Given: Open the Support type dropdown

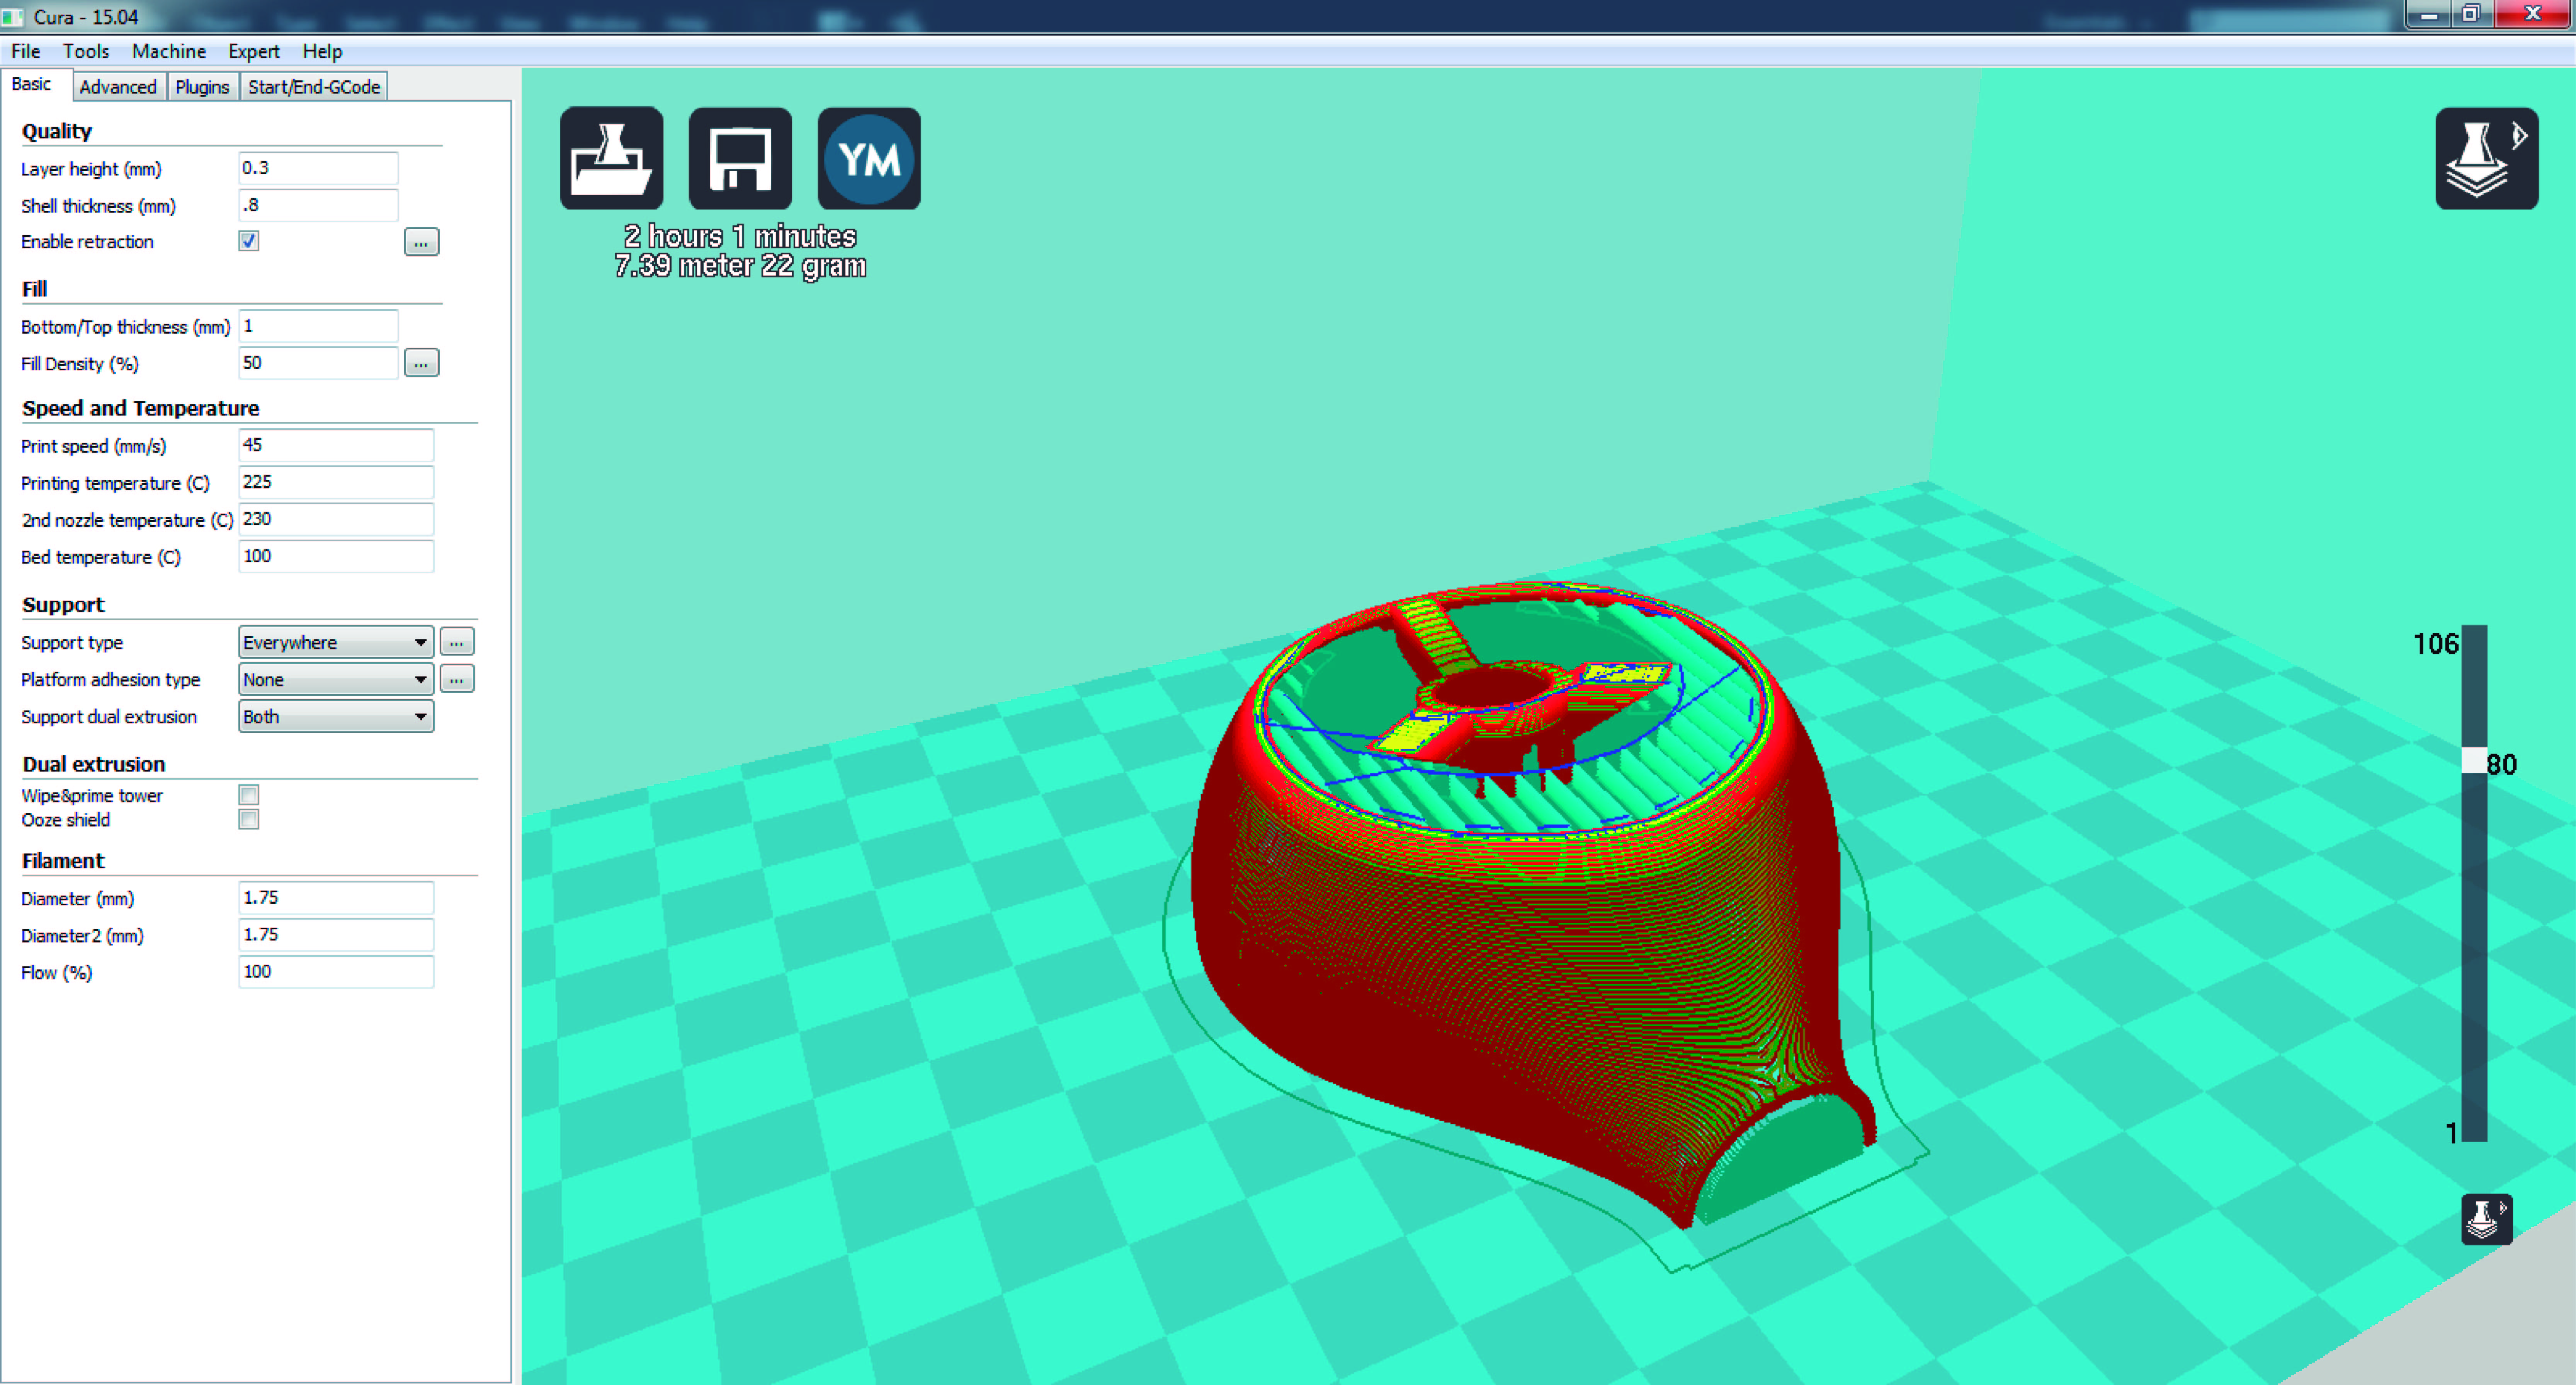Looking at the screenshot, I should click(x=336, y=642).
